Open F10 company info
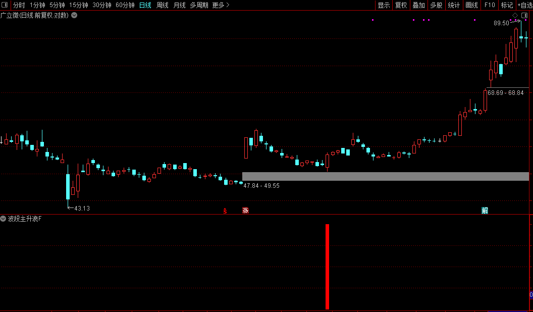The height and width of the screenshot is (312, 533). (490, 5)
